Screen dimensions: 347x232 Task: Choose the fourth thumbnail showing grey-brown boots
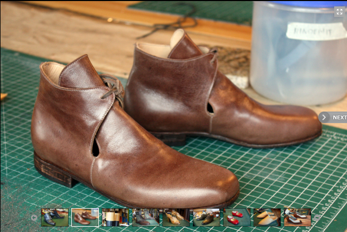tap(146, 217)
